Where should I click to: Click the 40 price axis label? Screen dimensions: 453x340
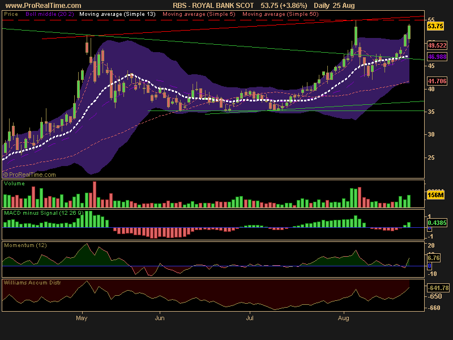[x=431, y=89]
